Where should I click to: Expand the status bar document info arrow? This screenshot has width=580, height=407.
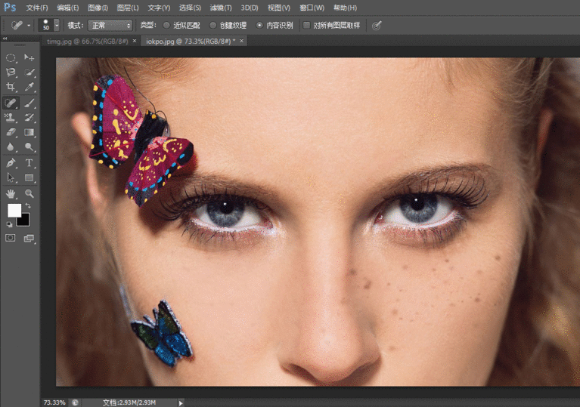click(181, 402)
